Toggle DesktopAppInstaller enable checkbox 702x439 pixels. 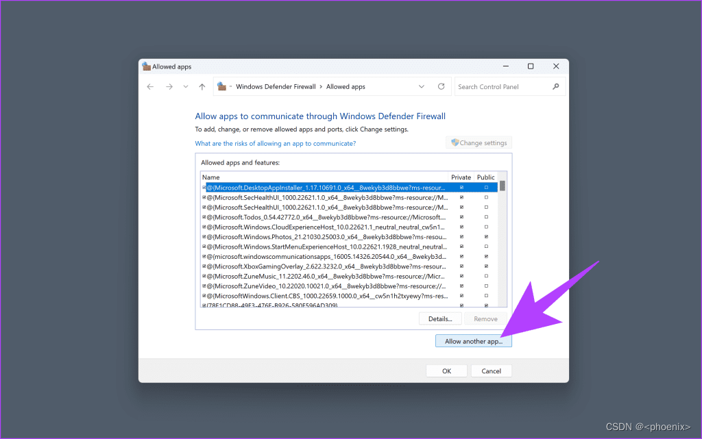pyautogui.click(x=204, y=188)
